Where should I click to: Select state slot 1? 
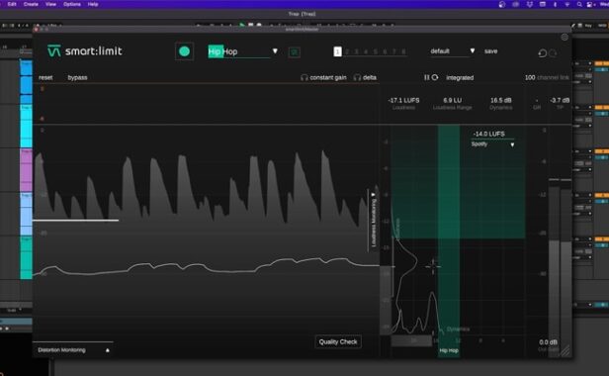(x=337, y=51)
